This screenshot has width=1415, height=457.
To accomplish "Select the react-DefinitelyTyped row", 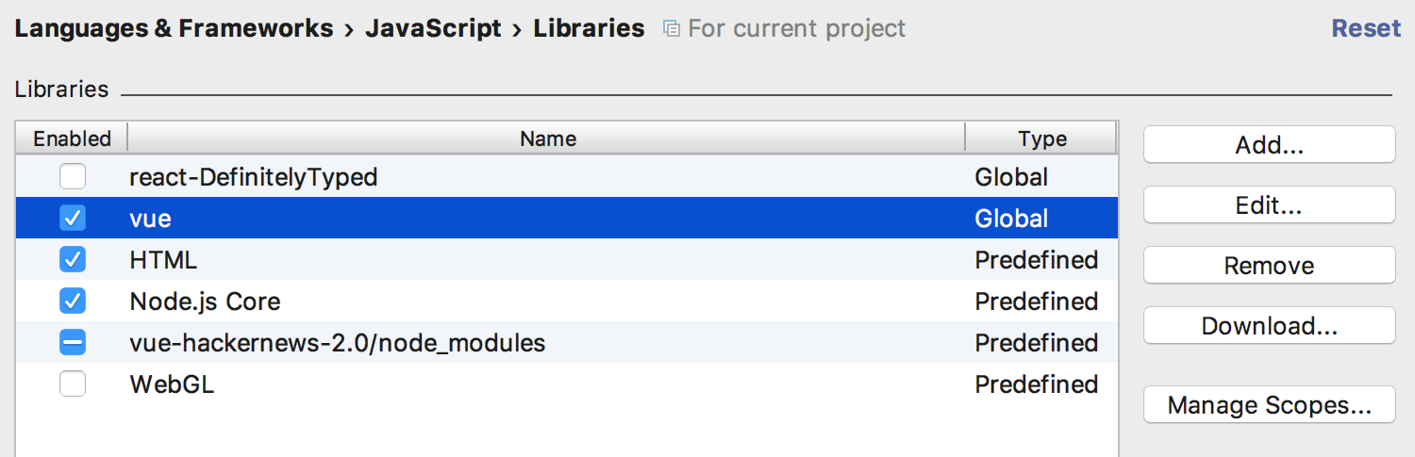I will [x=567, y=176].
